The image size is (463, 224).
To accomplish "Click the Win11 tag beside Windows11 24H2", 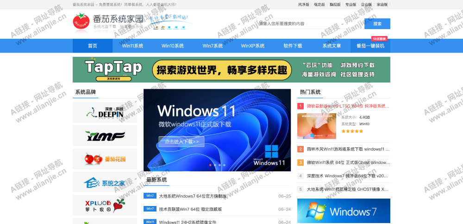I will point(150,222).
